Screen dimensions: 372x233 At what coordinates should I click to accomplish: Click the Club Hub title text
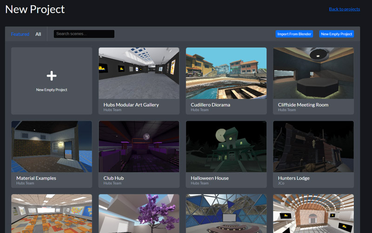pyautogui.click(x=113, y=178)
